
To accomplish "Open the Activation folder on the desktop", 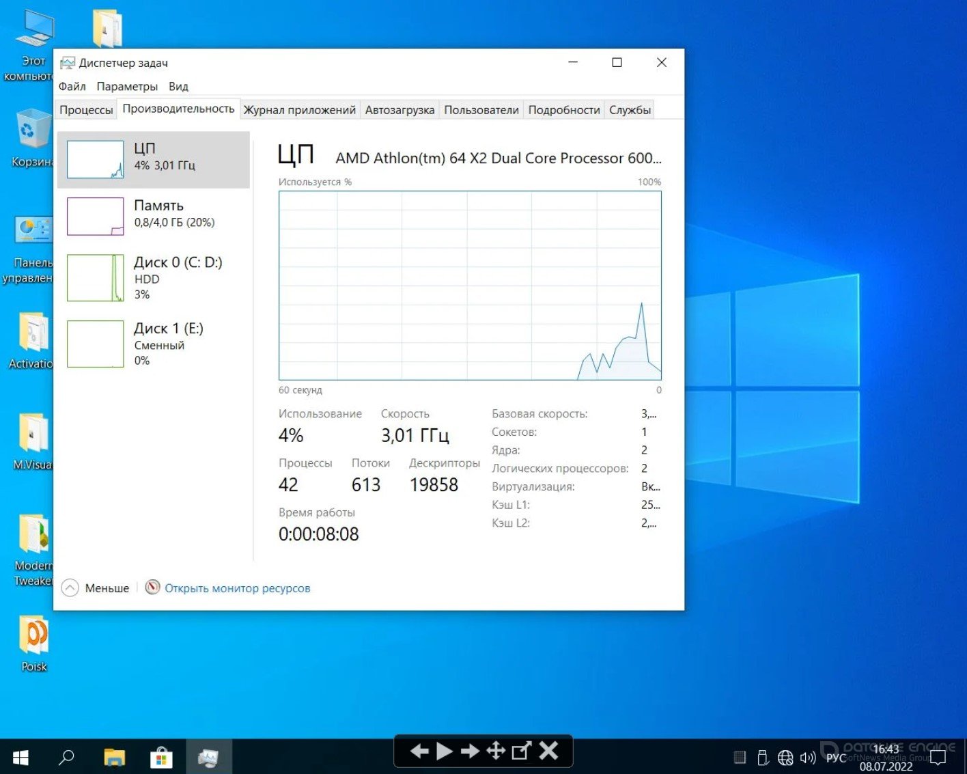I will click(x=31, y=340).
